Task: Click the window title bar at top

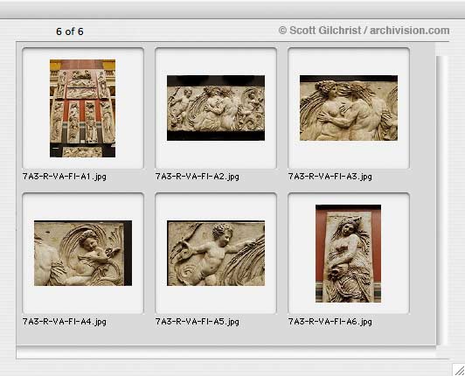Action: 232,10
